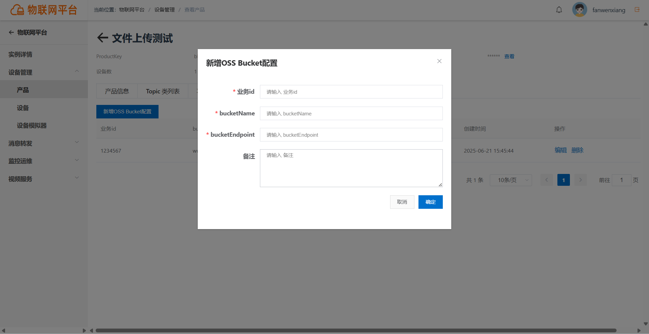Viewport: 649px width, 334px height.
Task: Close the 新增OSS Bucket配置 dialog with X
Action: pyautogui.click(x=439, y=61)
